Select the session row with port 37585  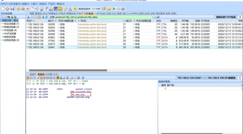[x=134, y=41]
